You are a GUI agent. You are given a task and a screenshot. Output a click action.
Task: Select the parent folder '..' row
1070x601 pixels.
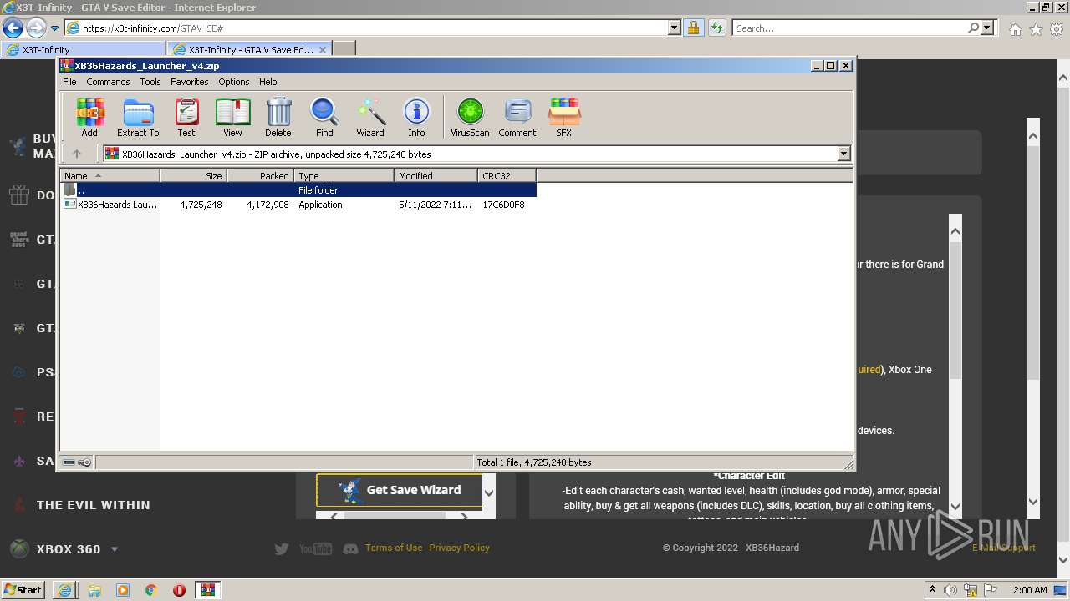coord(298,190)
